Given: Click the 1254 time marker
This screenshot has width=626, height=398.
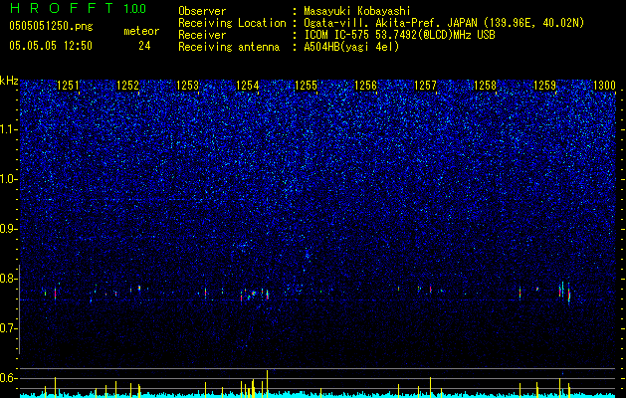Looking at the screenshot, I should click(247, 86).
